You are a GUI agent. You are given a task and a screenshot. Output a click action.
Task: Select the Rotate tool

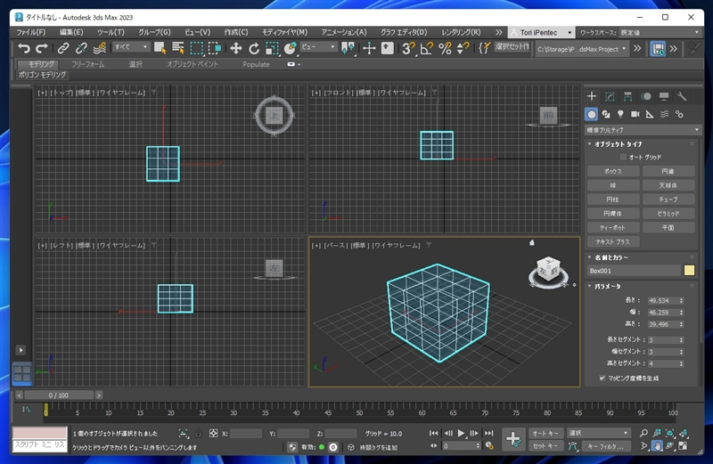pyautogui.click(x=254, y=48)
